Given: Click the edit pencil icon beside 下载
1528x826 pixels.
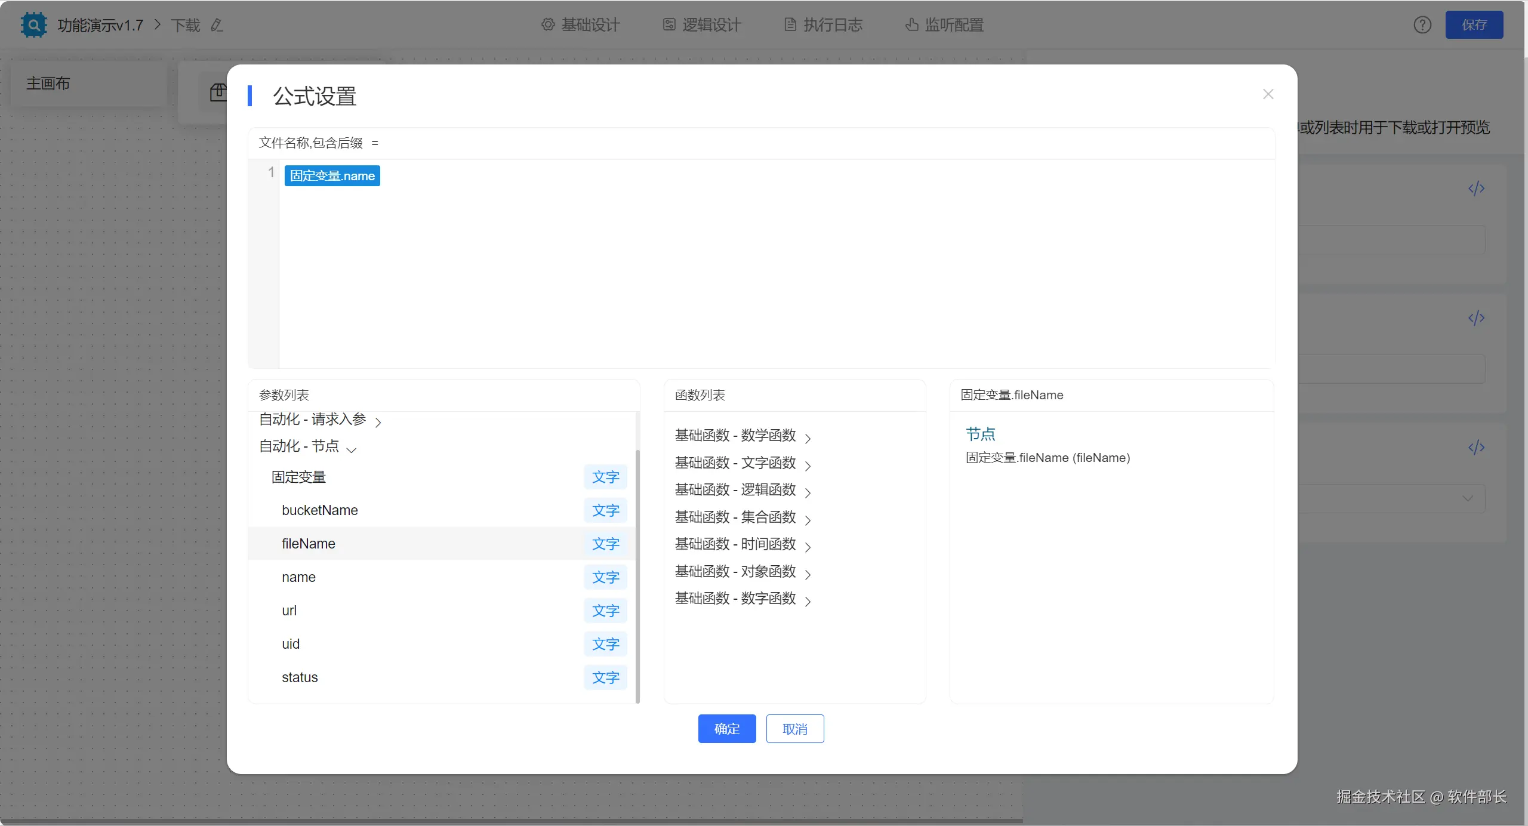Looking at the screenshot, I should [x=217, y=25].
